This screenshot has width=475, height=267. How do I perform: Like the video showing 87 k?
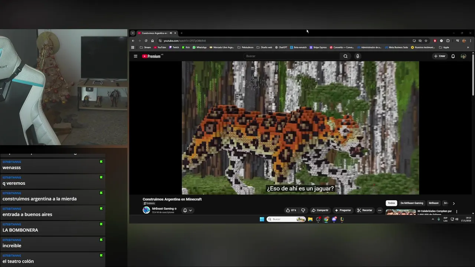point(291,210)
